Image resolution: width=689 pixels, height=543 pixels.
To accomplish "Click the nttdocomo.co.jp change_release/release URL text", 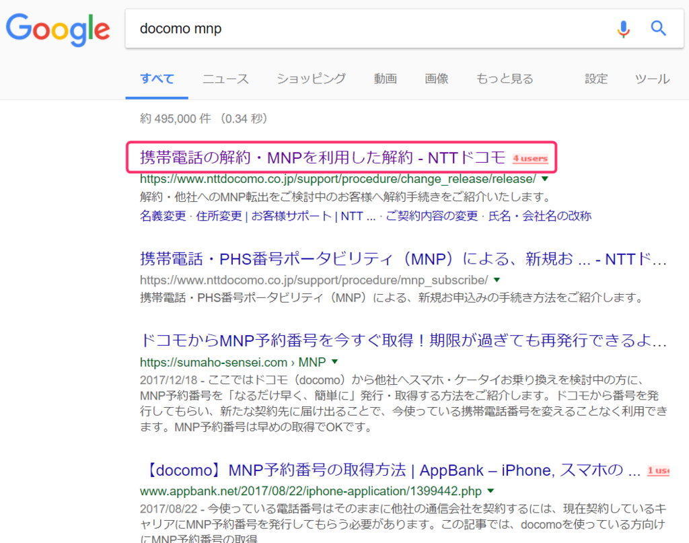I will click(338, 179).
